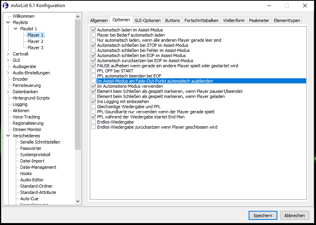Click the scroll-down arrow of tree panel

(78, 201)
